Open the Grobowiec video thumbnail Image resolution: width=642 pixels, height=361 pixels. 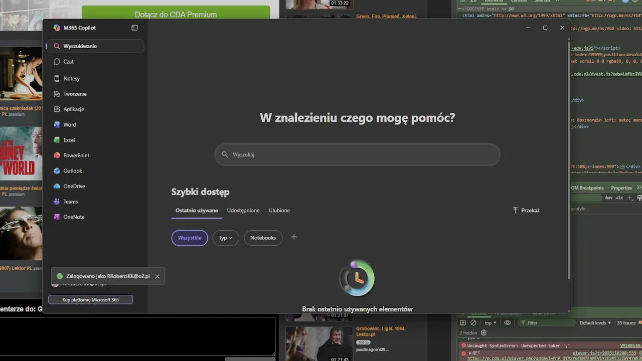click(x=319, y=343)
